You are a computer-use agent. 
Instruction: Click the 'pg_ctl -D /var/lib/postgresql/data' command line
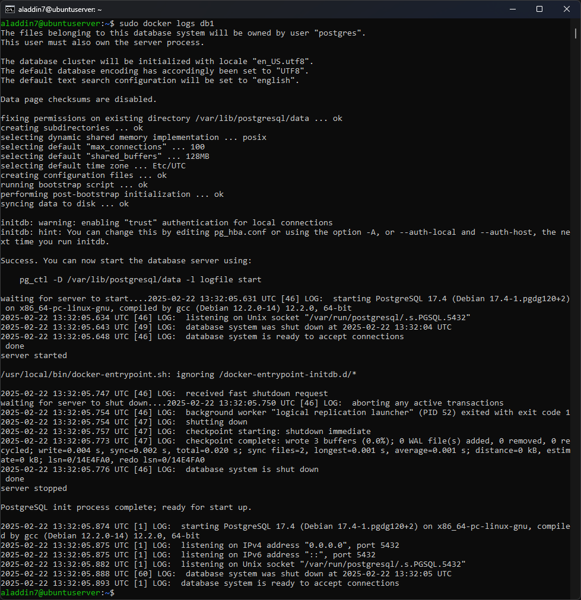(x=141, y=280)
